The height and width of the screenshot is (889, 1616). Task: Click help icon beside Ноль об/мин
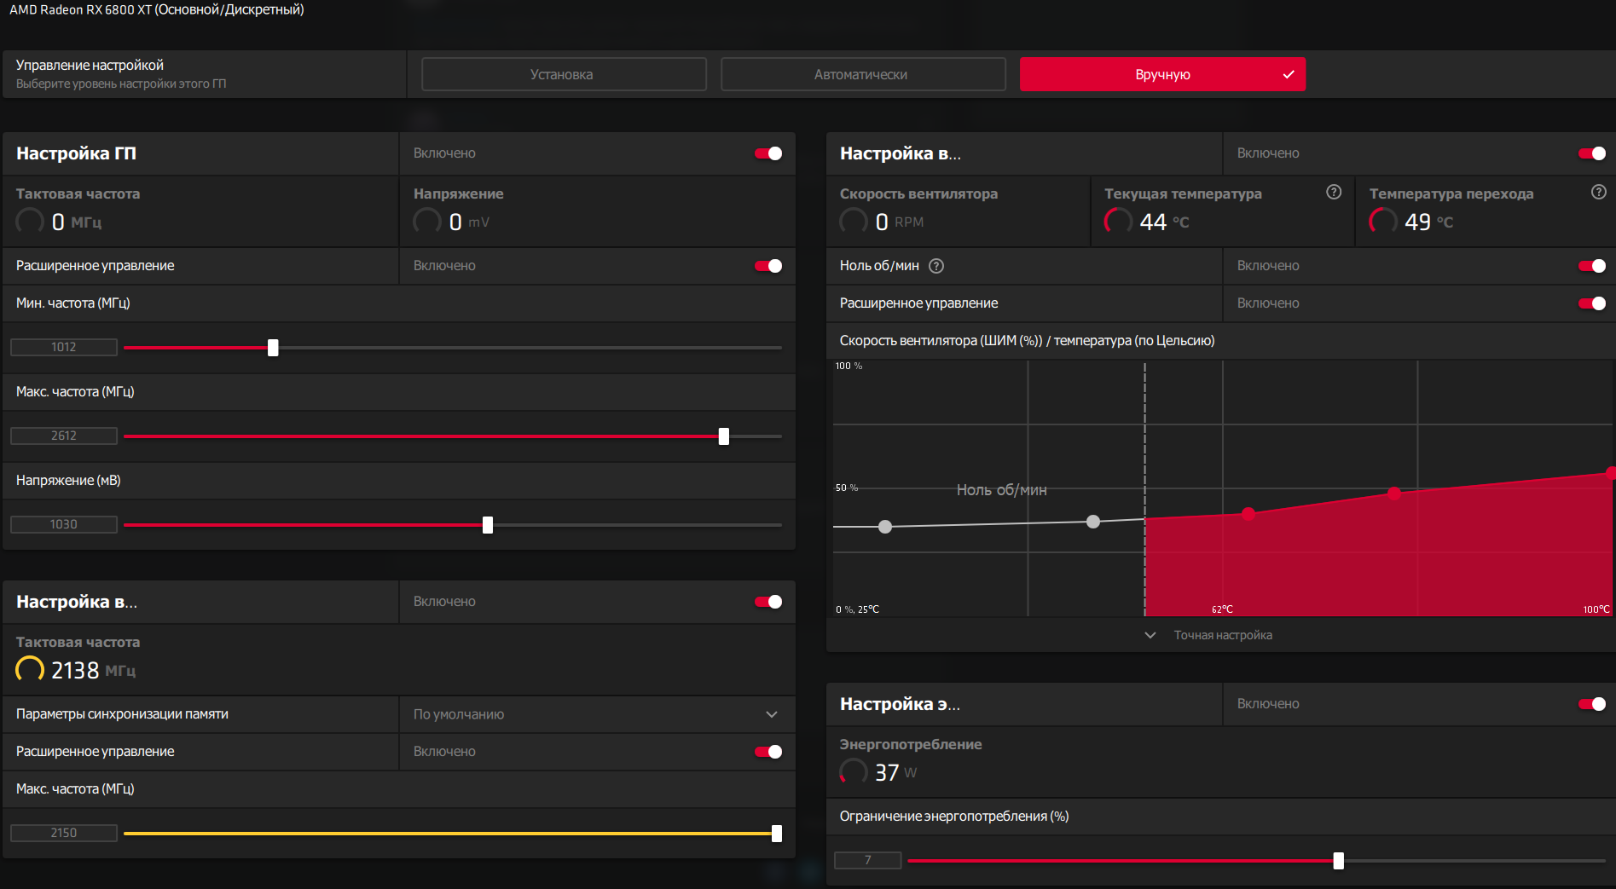click(x=936, y=266)
